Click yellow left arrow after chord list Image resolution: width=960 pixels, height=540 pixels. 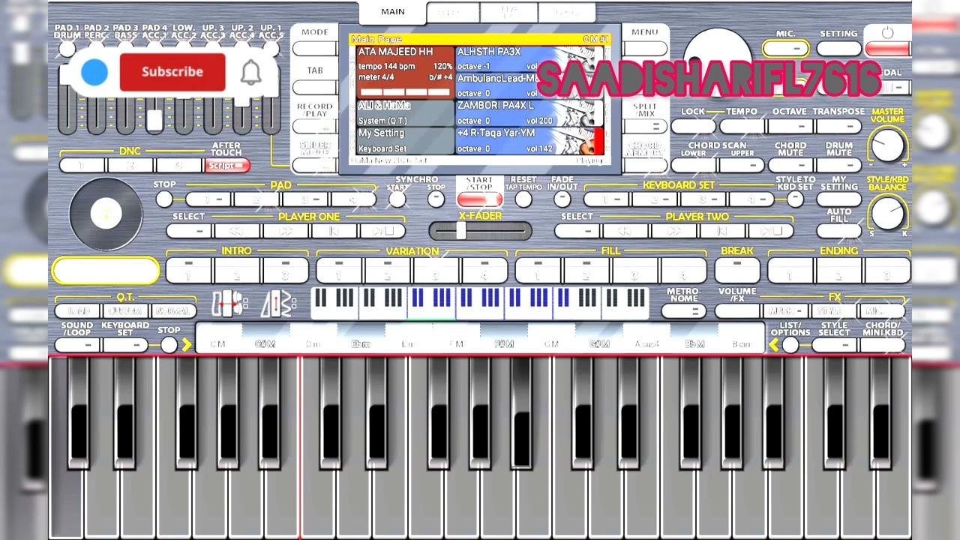click(773, 345)
